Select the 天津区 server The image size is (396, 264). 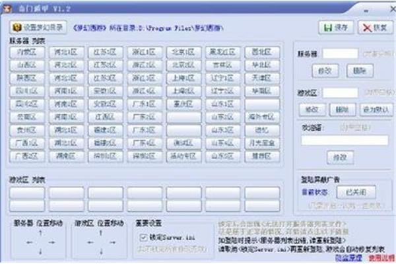click(x=262, y=78)
